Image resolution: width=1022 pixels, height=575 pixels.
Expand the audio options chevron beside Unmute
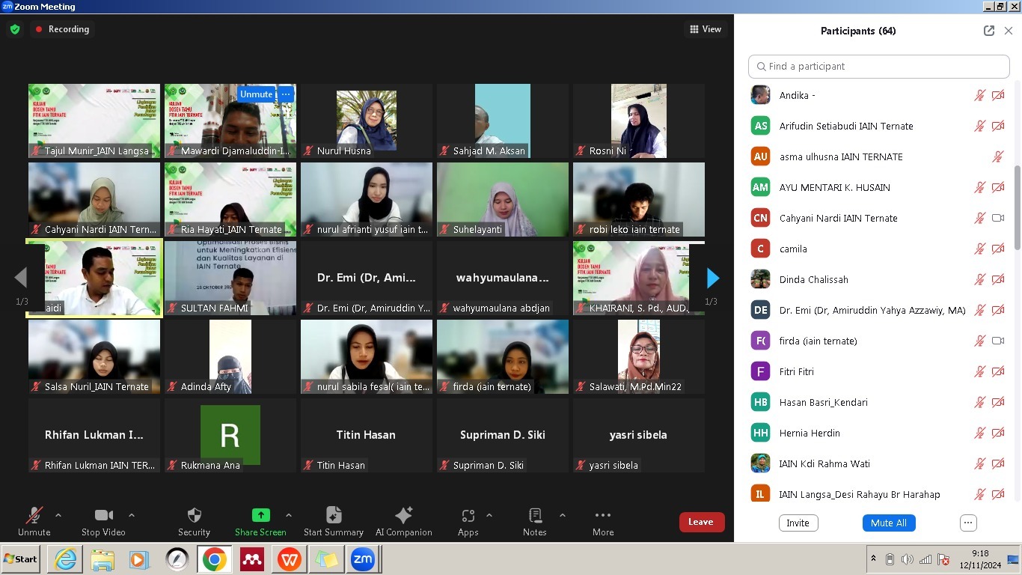58,515
